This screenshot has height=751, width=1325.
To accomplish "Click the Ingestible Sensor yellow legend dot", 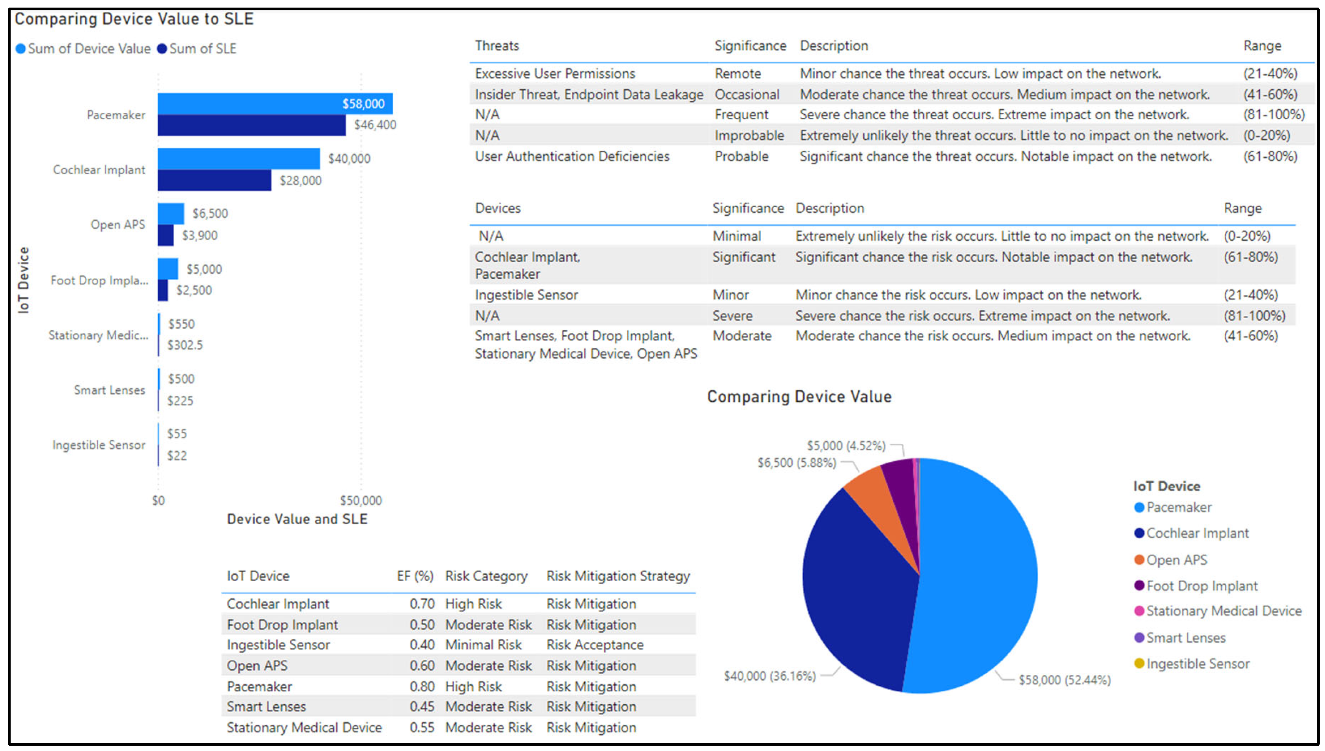I will click(1139, 664).
